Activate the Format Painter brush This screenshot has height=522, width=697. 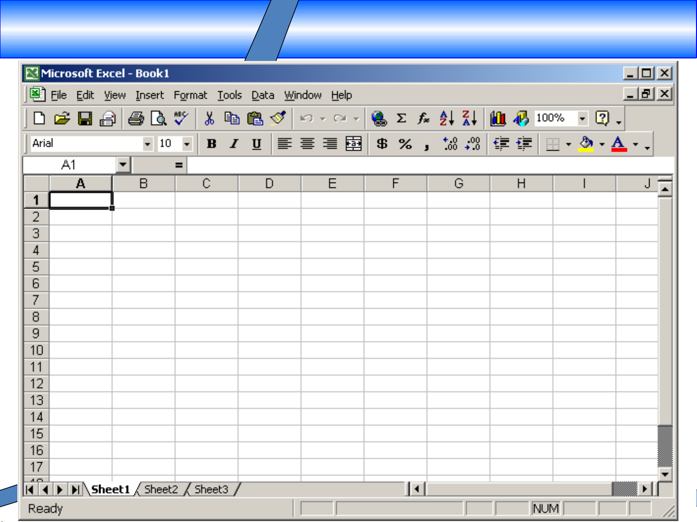[278, 118]
